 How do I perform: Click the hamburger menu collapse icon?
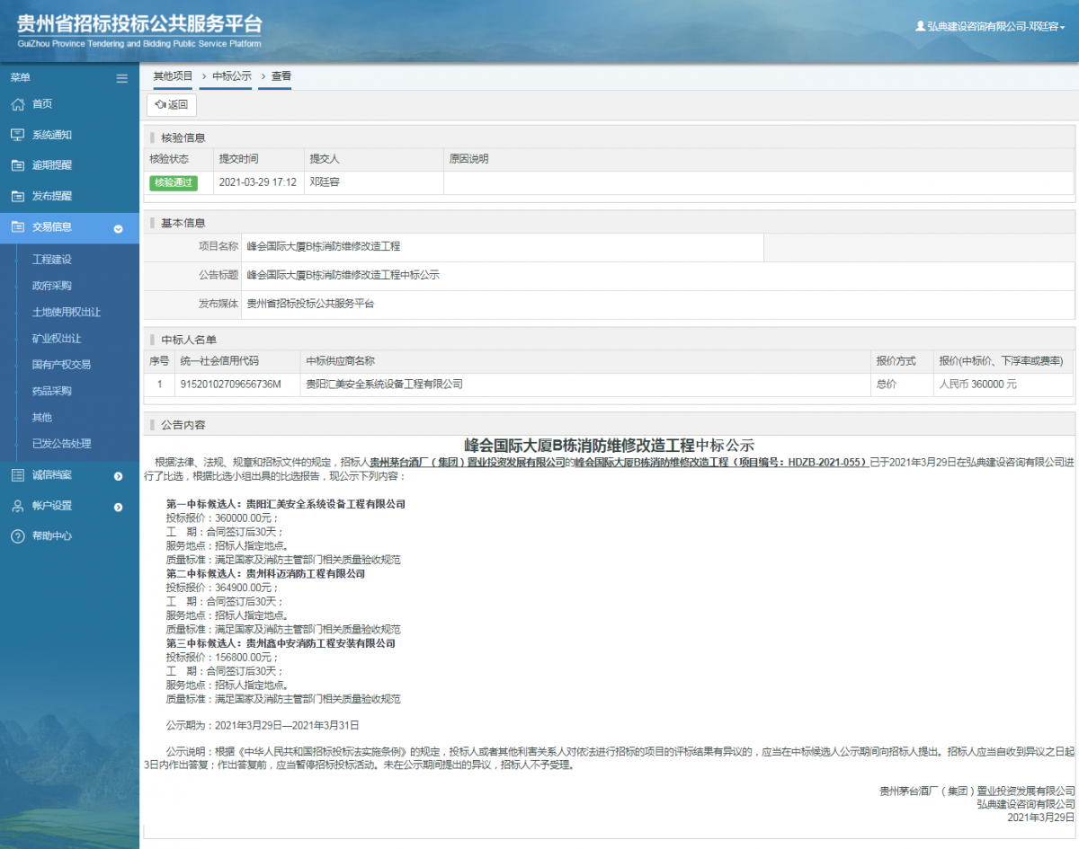click(122, 78)
